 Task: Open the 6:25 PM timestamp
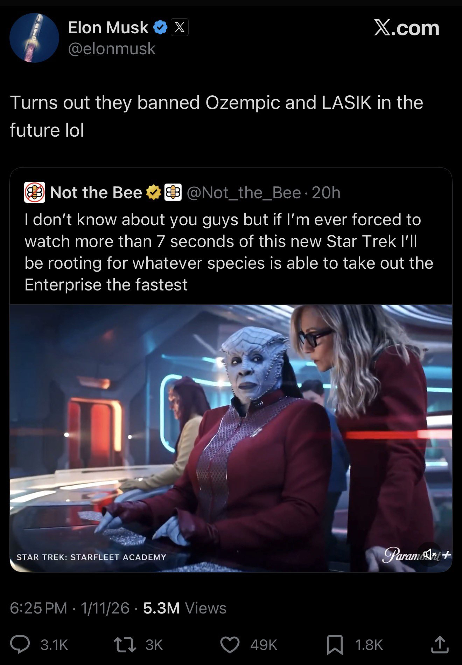[x=38, y=608]
